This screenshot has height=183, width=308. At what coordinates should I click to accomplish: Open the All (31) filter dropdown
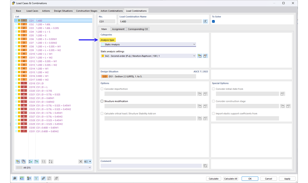tap(53, 168)
